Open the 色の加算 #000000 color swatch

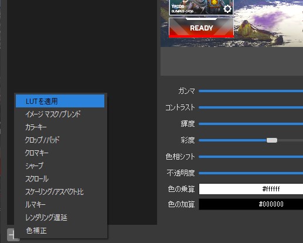(251, 204)
